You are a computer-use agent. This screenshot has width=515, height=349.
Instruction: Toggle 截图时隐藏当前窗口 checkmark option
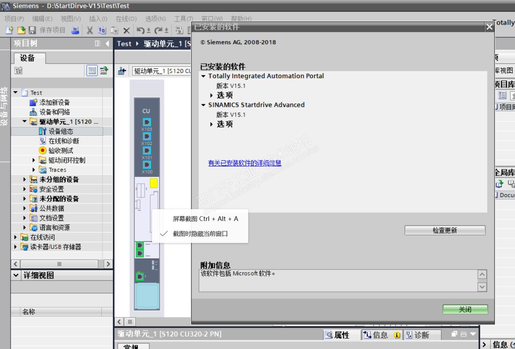coord(200,234)
